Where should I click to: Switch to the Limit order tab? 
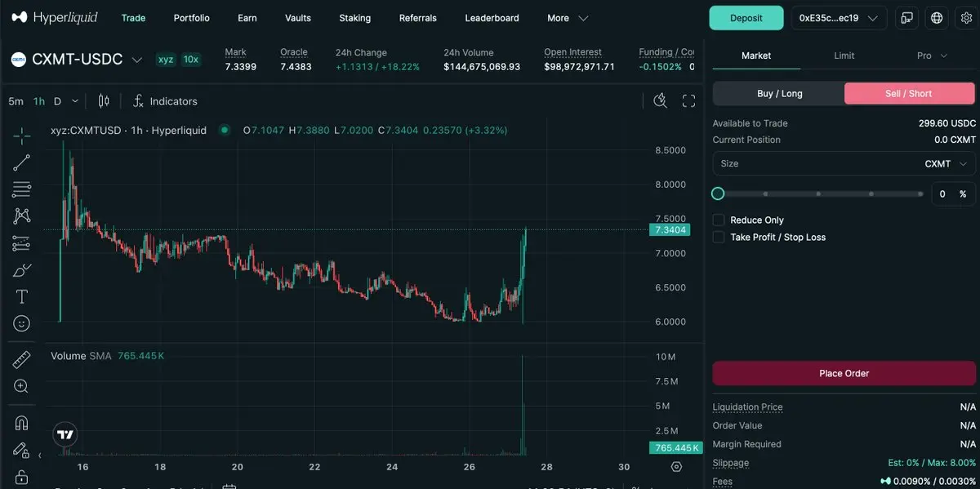tap(844, 56)
